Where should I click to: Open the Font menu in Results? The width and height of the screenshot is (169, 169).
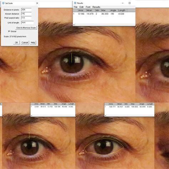pyautogui.click(x=88, y=7)
